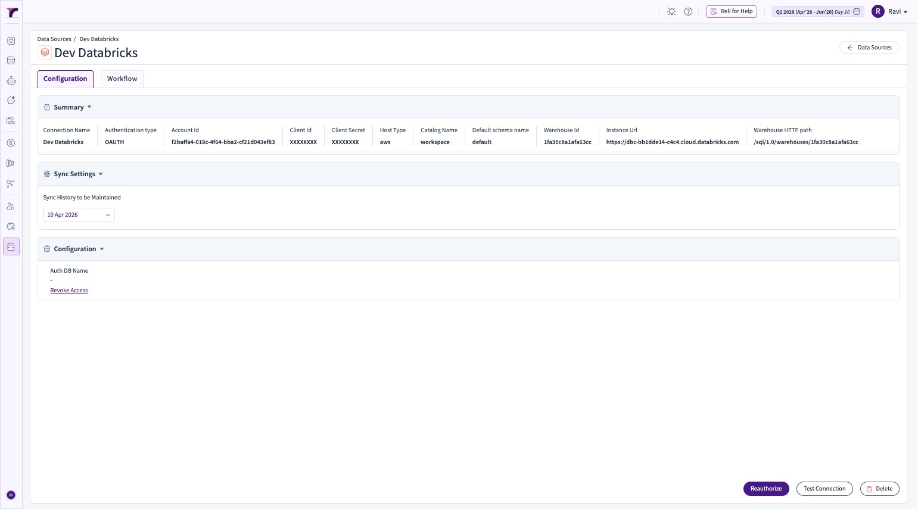
Task: Click the Warehouse Id value 1fa30c8a1afa63cc
Action: pyautogui.click(x=568, y=142)
